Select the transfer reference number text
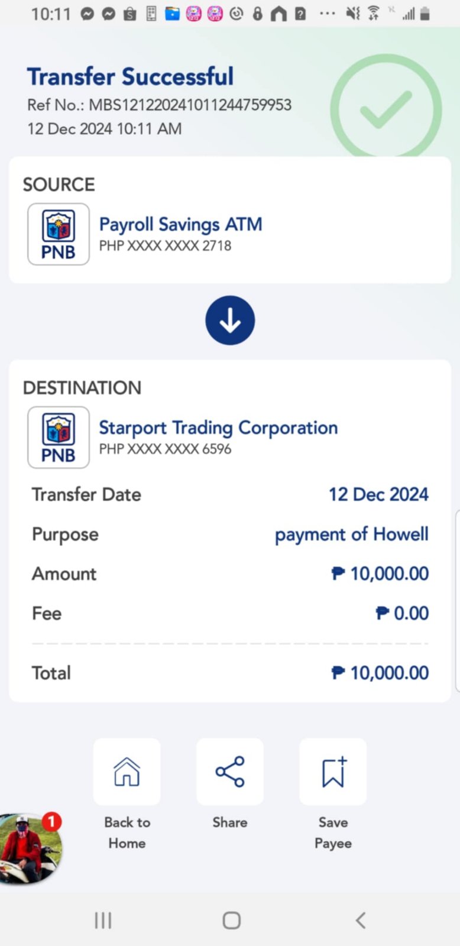The image size is (460, 946). tap(189, 105)
